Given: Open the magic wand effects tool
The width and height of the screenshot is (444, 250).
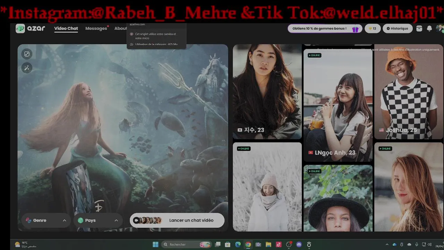Looking at the screenshot, I should pyautogui.click(x=27, y=68).
